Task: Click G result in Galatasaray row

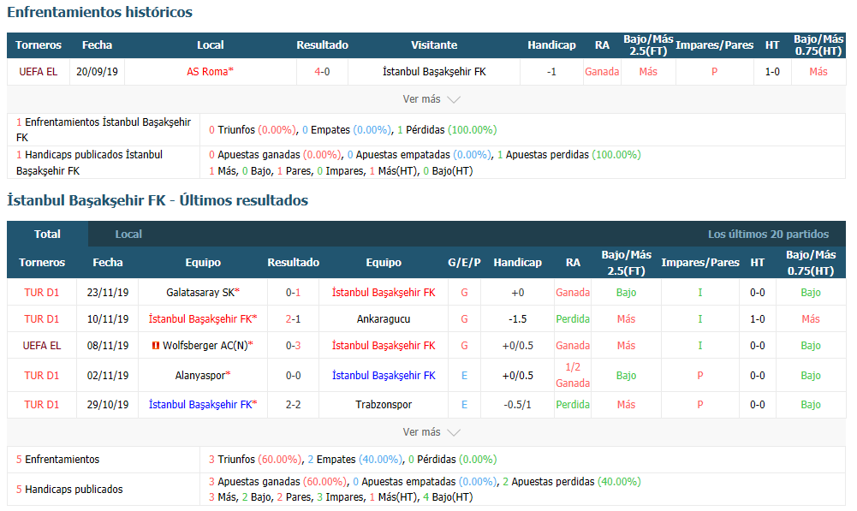Action: pos(464,293)
